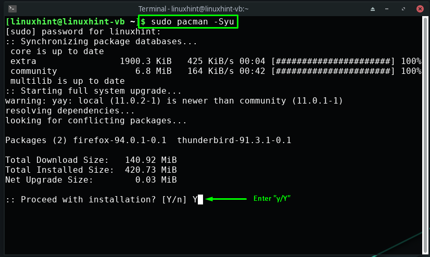Click the terminal title bar text
Screen dimensions: 430x257
(x=193, y=9)
